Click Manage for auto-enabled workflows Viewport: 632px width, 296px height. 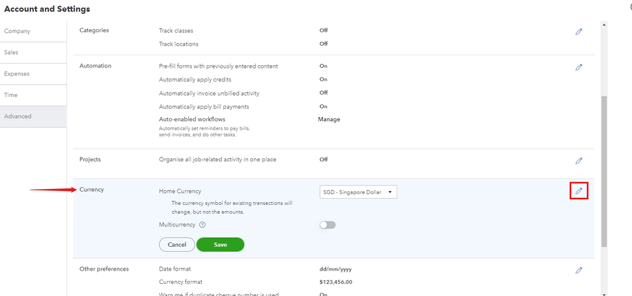pyautogui.click(x=329, y=120)
